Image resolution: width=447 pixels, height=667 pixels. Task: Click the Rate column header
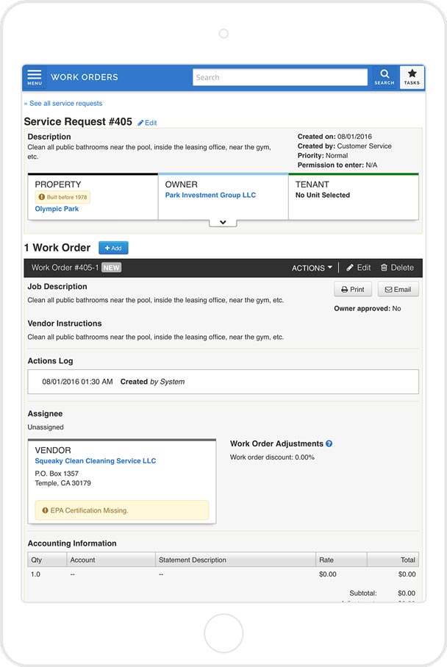point(342,560)
